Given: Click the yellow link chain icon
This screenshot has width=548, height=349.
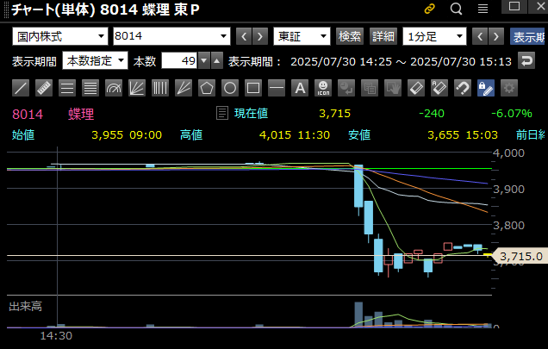Looking at the screenshot, I should point(429,9).
